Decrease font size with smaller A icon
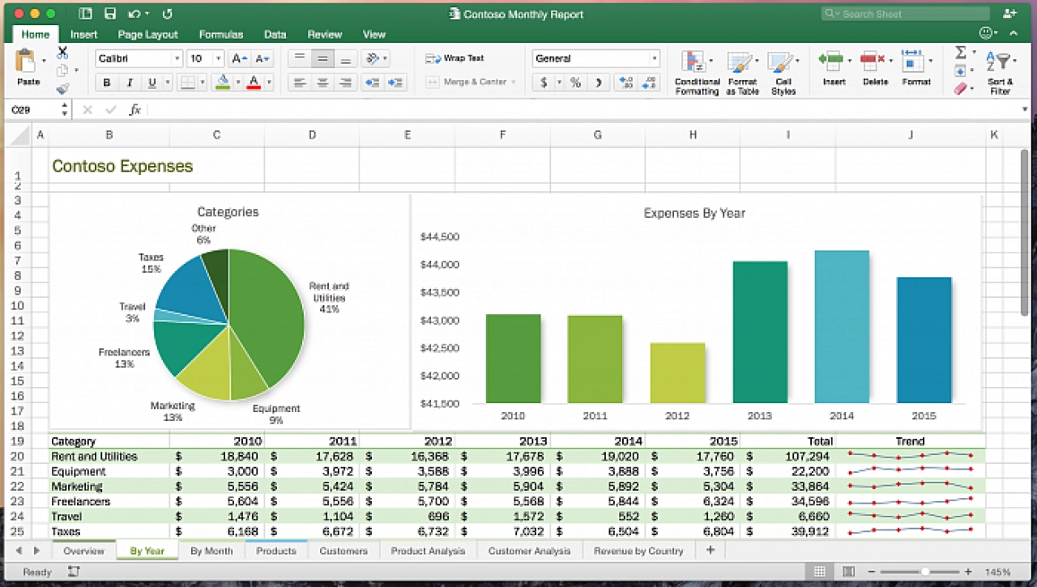1037x587 pixels. (262, 58)
